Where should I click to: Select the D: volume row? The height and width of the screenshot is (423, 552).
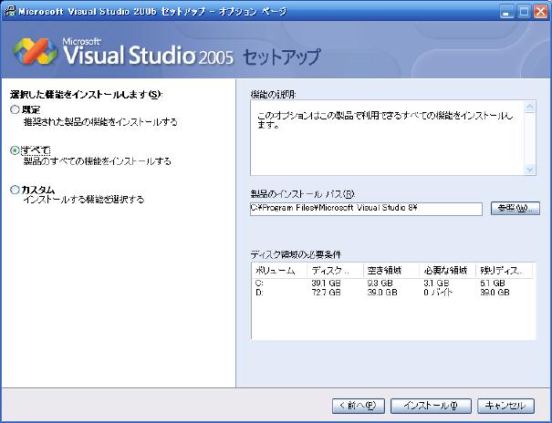(x=392, y=293)
